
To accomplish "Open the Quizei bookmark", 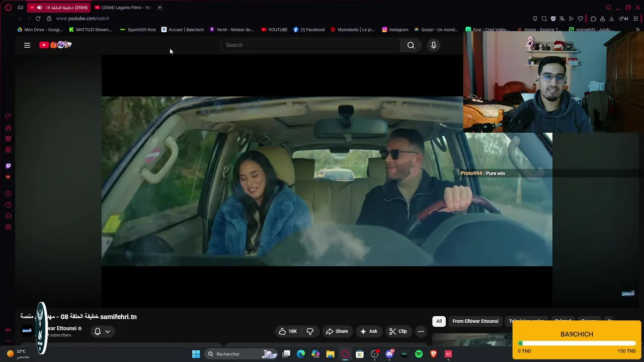I will (436, 30).
